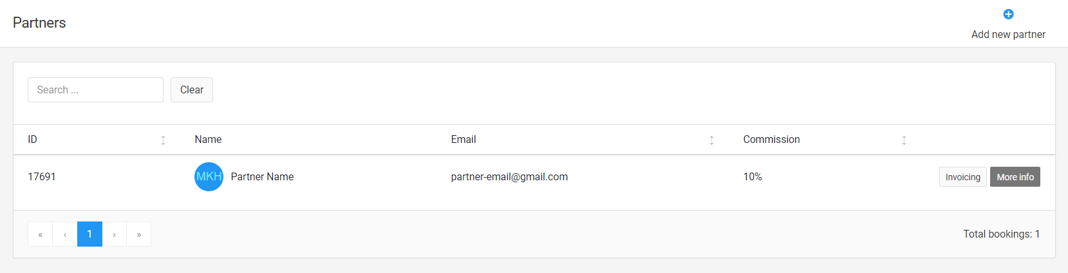Select page 1 in pagination

89,234
